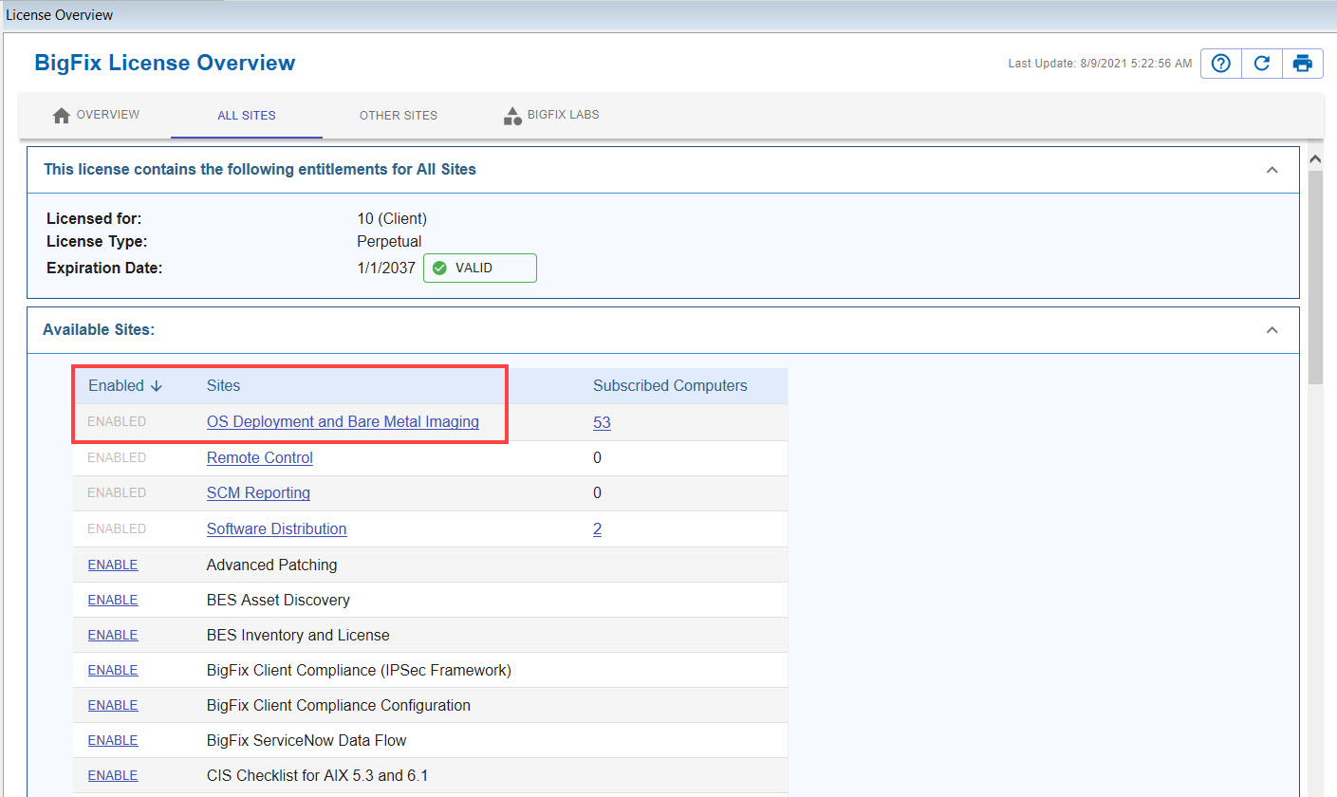Image resolution: width=1337 pixels, height=797 pixels.
Task: Print the license overview
Action: click(1303, 64)
